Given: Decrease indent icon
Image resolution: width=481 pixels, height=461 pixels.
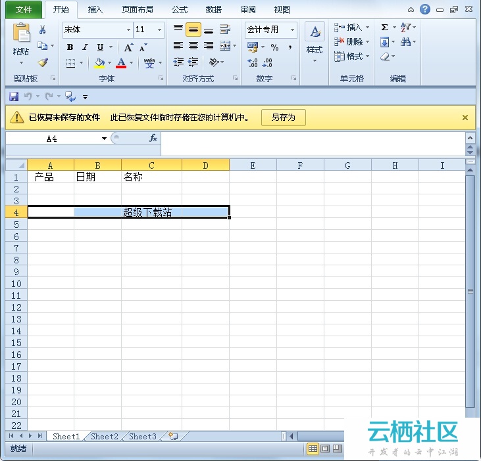Looking at the screenshot, I should pyautogui.click(x=178, y=62).
